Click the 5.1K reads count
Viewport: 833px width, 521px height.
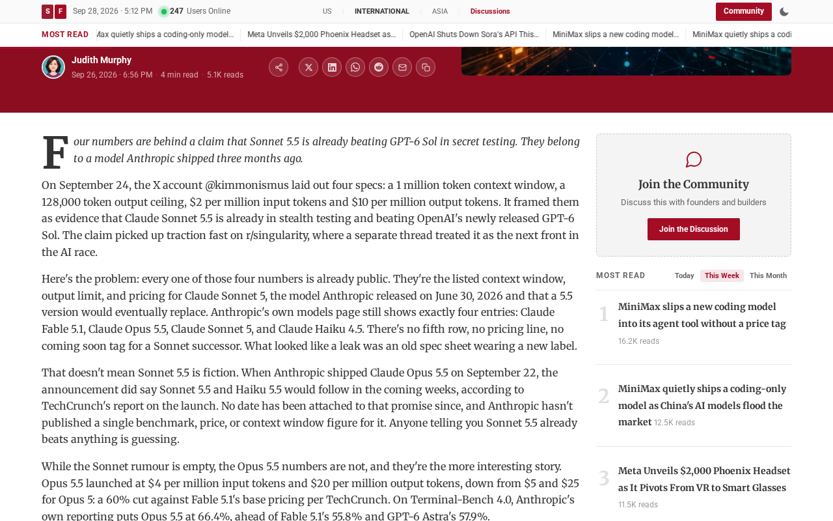pos(225,76)
